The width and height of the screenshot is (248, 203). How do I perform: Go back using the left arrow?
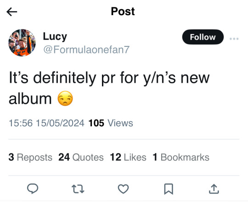click(x=12, y=11)
